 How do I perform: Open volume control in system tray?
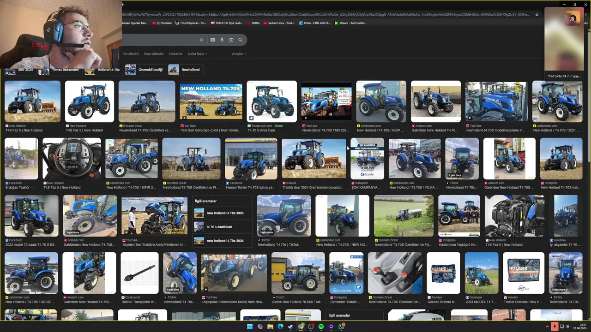(567, 326)
